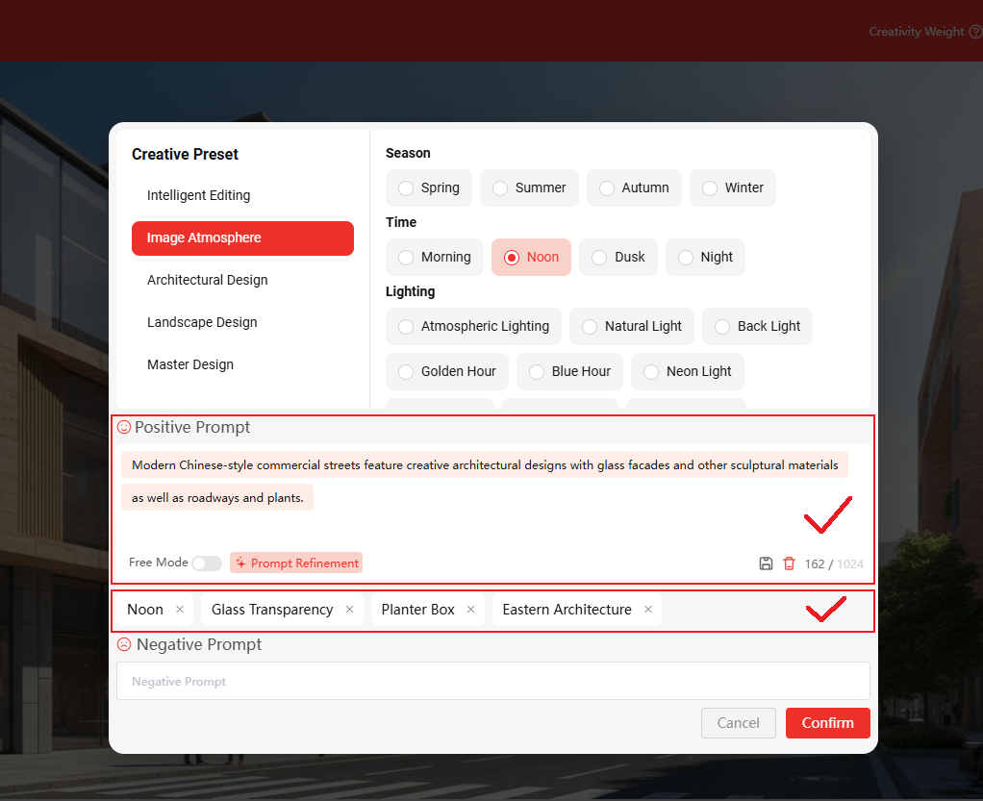Viewport: 983px width, 801px height.
Task: Choose Golden Hour lighting
Action: [407, 372]
